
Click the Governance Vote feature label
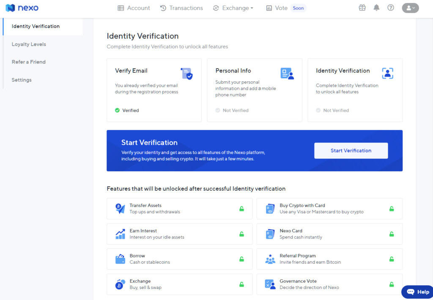coord(298,281)
